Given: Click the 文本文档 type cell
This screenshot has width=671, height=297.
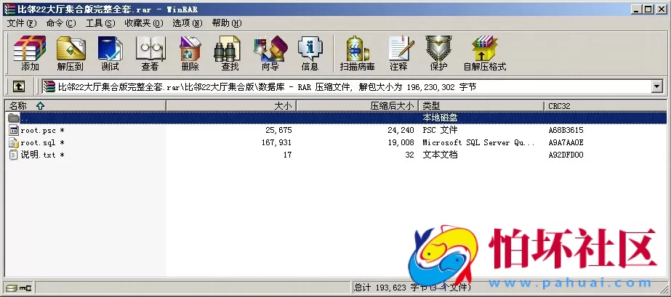Looking at the screenshot, I should [440, 155].
